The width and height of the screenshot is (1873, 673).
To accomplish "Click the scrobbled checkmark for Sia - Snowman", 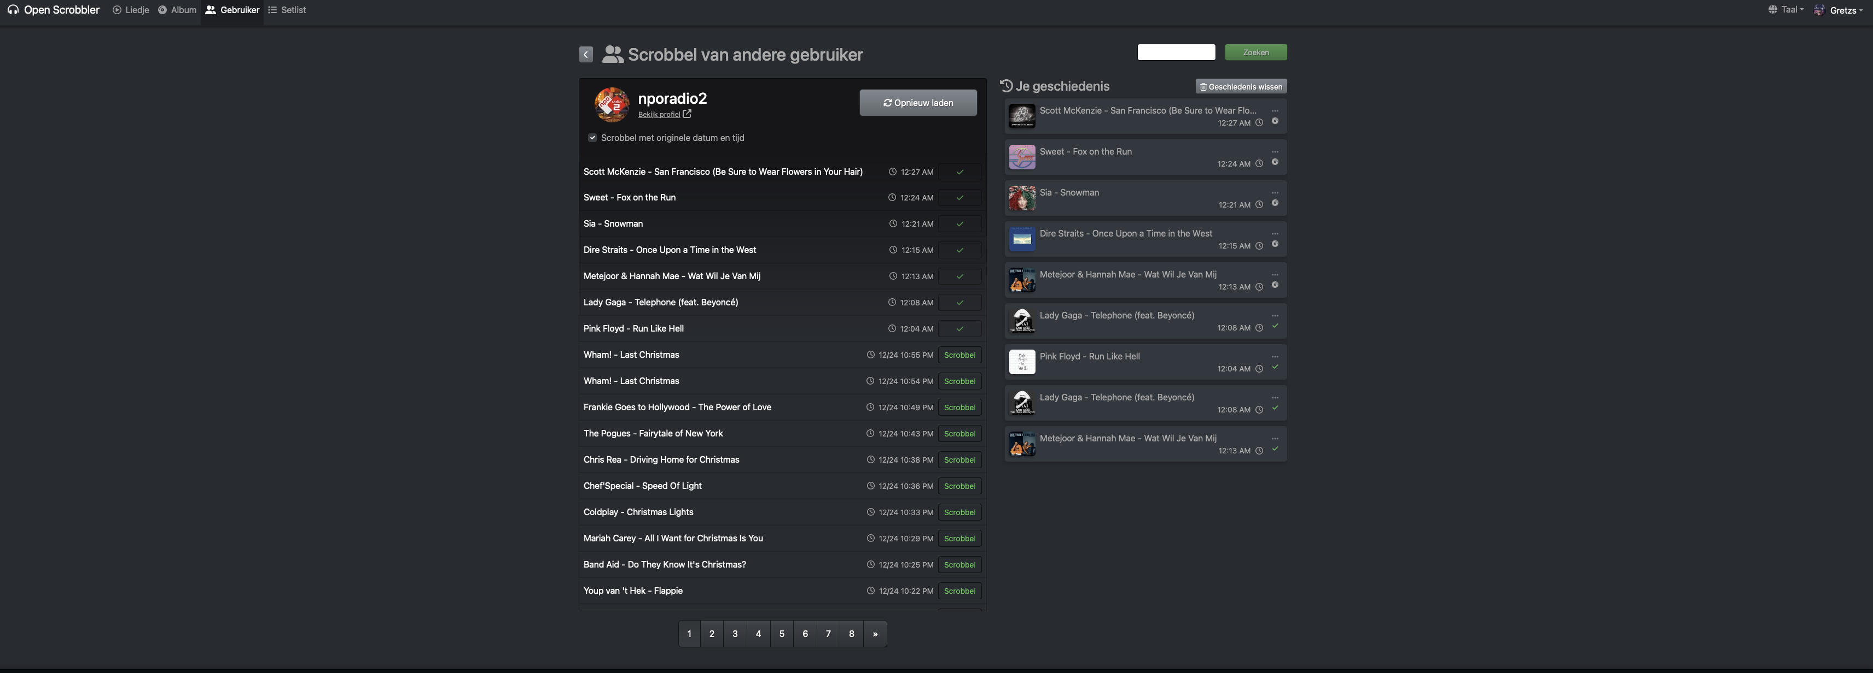I will pyautogui.click(x=959, y=223).
